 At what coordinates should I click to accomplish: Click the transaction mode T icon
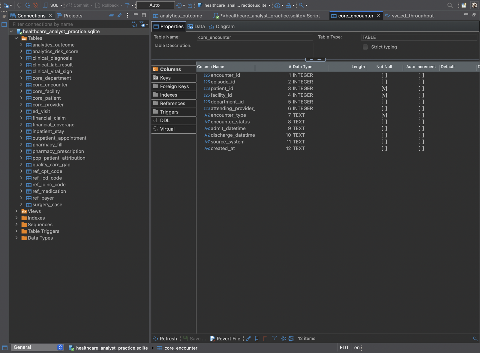click(x=127, y=5)
